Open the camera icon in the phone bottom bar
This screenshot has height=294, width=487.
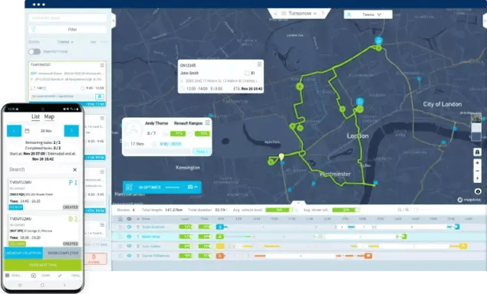point(33,276)
